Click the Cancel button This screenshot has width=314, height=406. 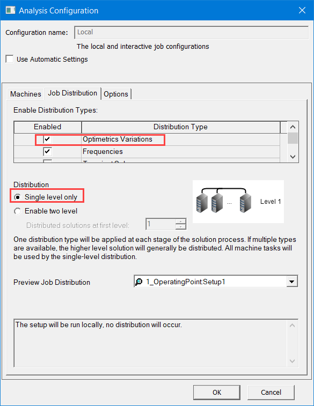pos(271,392)
